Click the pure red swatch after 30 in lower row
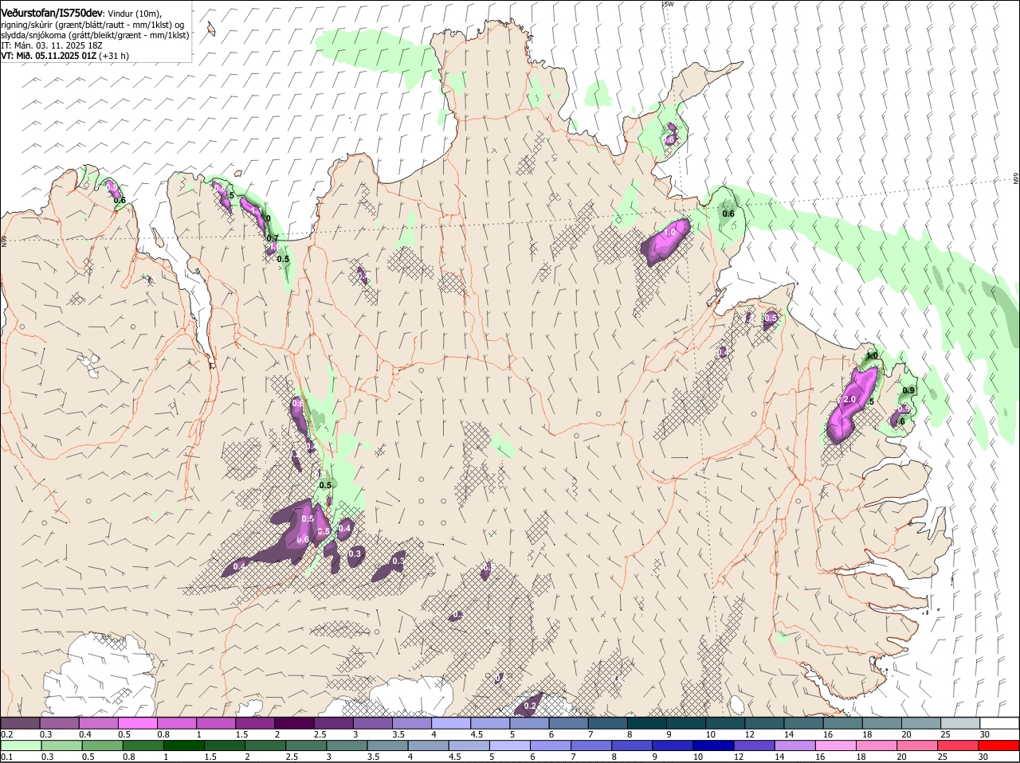Screen dimensions: 1020x763 pos(998,745)
